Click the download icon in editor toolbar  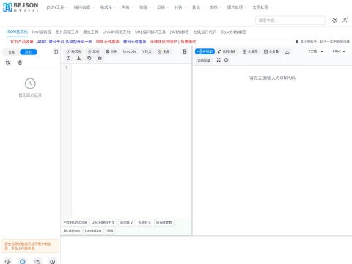coord(79,58)
